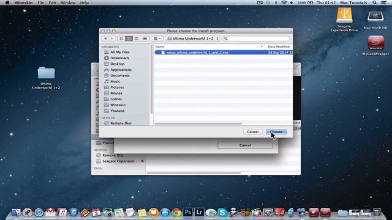
Task: Open Games folder in the sidebar
Action: 116,99
